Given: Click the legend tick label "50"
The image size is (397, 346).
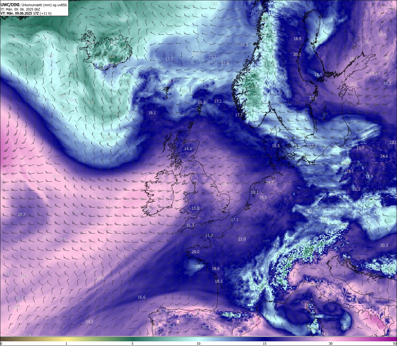Looking at the screenshot, I should point(395,344).
